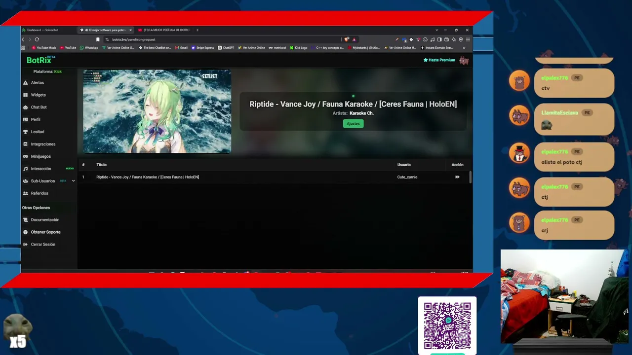Click the Leo AI sparkle icon

[454, 39]
